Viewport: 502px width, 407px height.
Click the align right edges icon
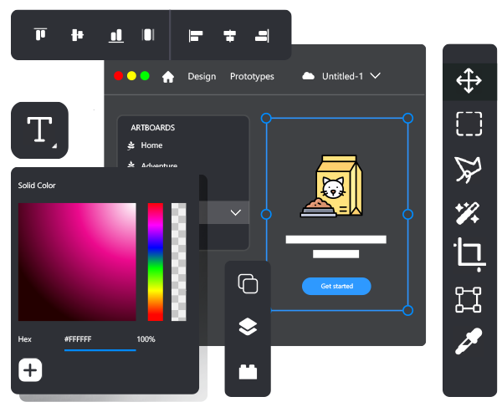(x=262, y=36)
